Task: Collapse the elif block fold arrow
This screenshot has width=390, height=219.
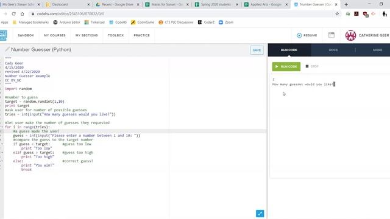Action: coord(2,153)
